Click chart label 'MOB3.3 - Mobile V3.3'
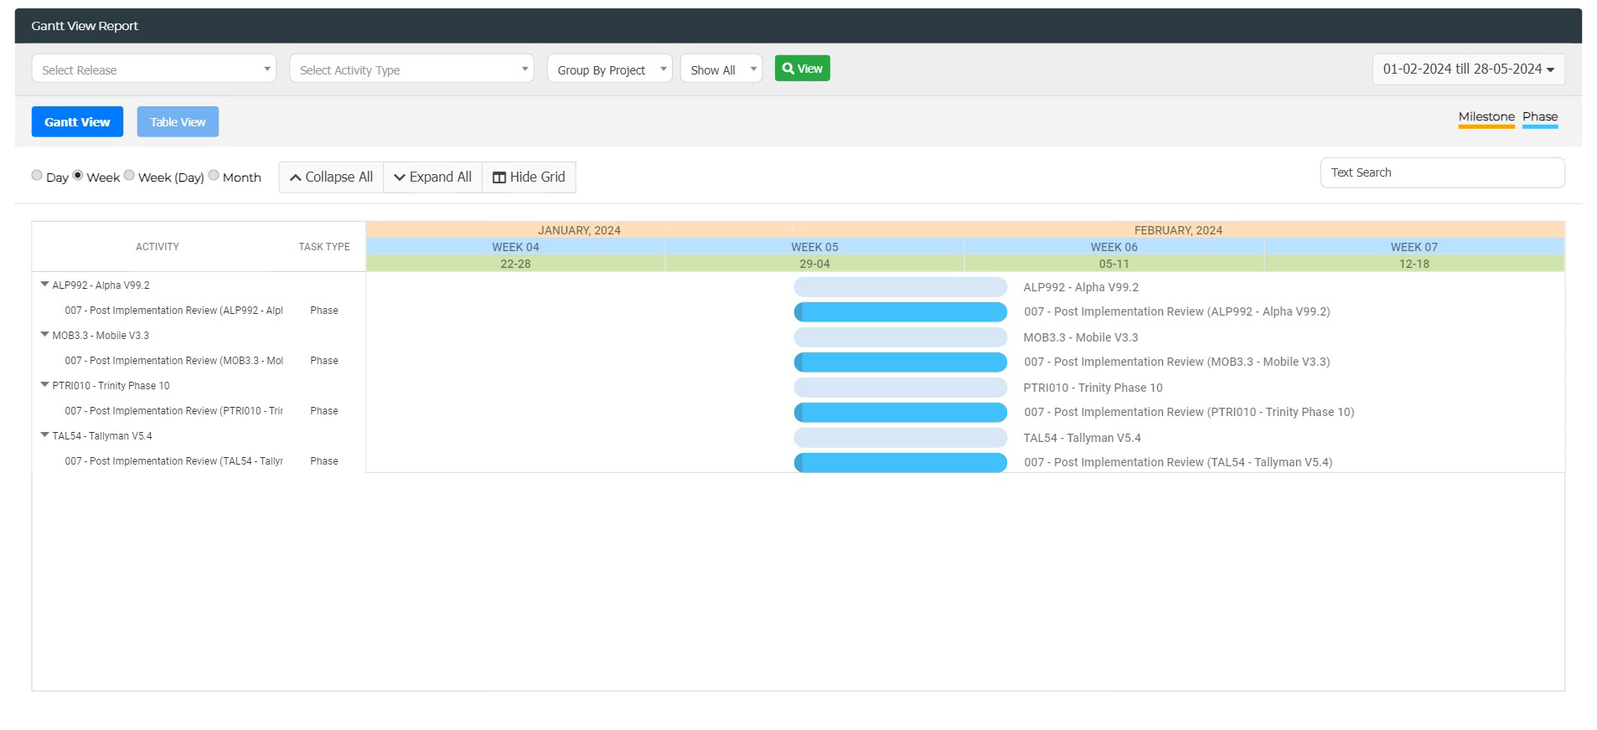 (x=1080, y=337)
